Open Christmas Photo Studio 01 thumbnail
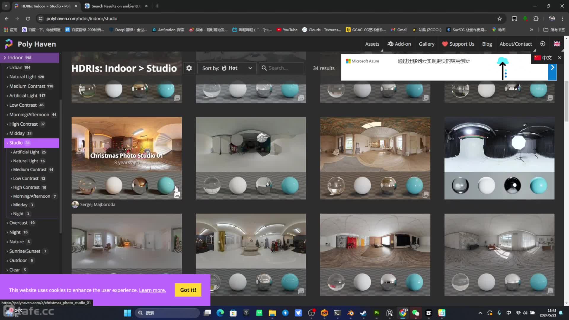The height and width of the screenshot is (320, 569). pyautogui.click(x=127, y=158)
